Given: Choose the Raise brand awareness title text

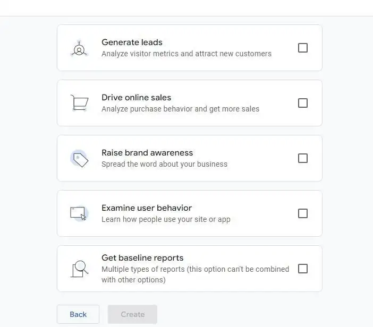Looking at the screenshot, I should [x=147, y=152].
